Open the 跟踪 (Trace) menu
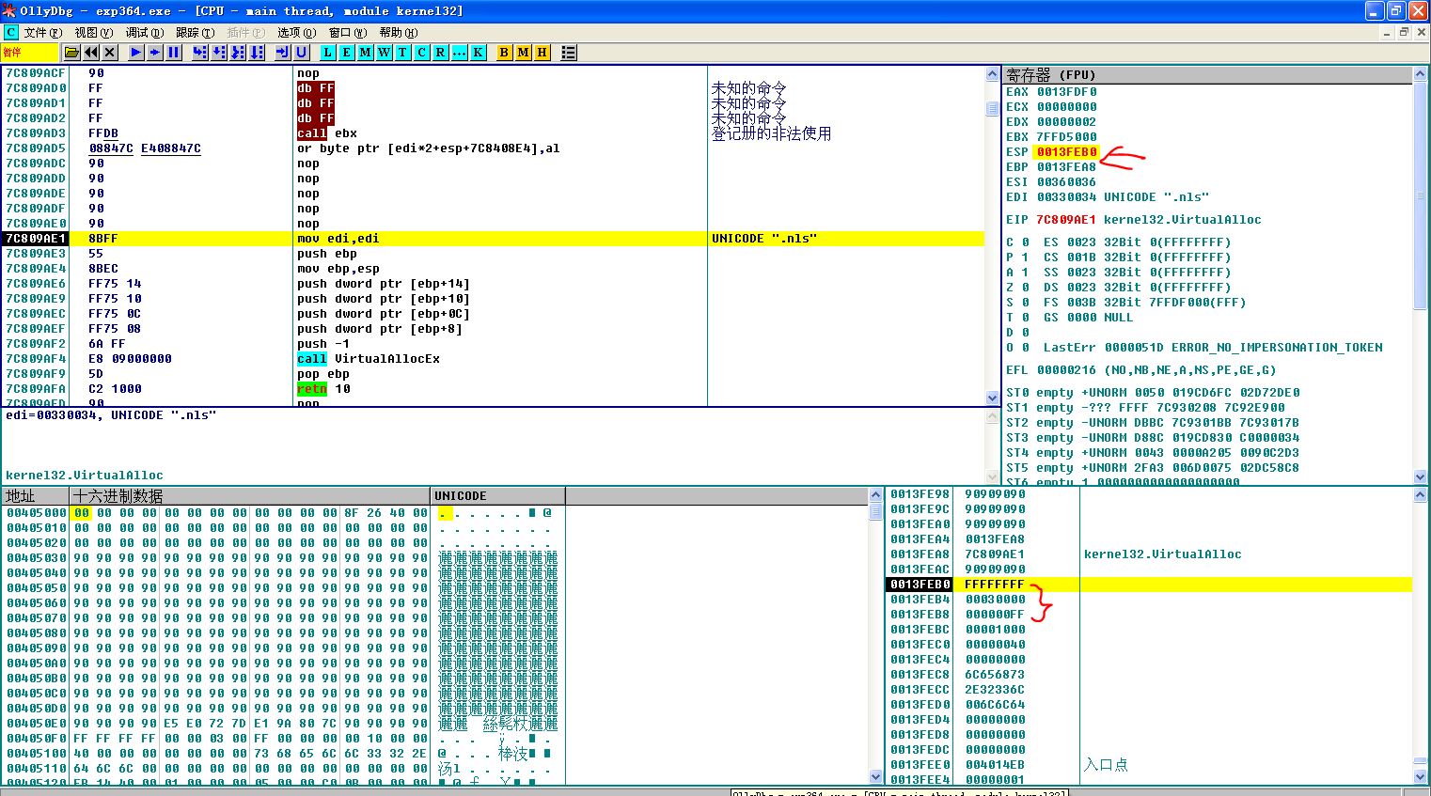 click(195, 32)
